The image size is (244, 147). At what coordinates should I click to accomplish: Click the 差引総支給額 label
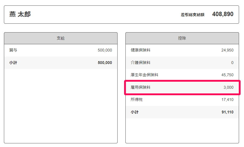coord(193,15)
